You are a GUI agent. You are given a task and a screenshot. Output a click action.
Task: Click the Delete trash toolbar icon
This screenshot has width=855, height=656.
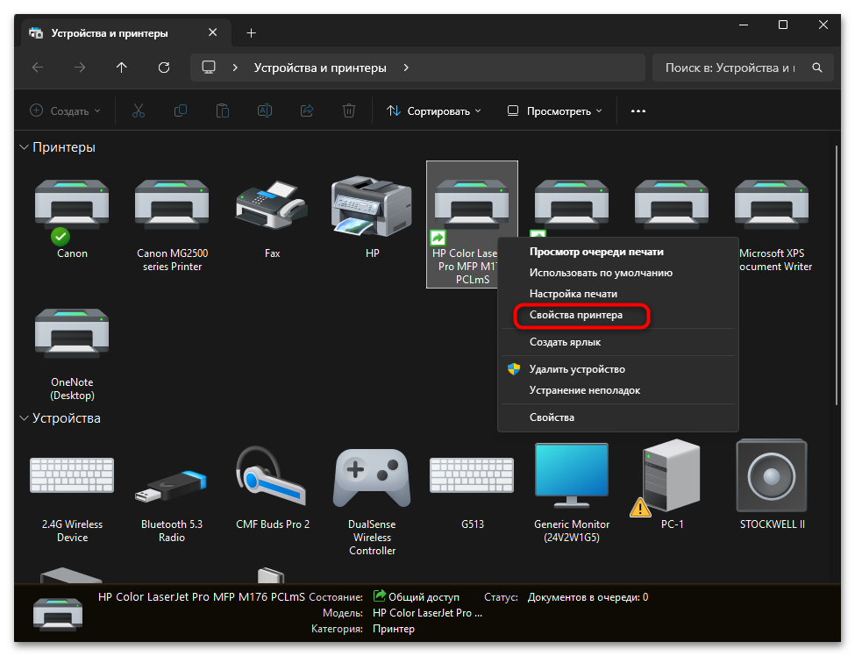[349, 111]
